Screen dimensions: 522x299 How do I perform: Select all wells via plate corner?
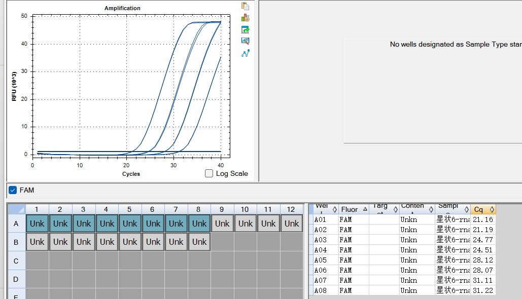pyautogui.click(x=17, y=209)
